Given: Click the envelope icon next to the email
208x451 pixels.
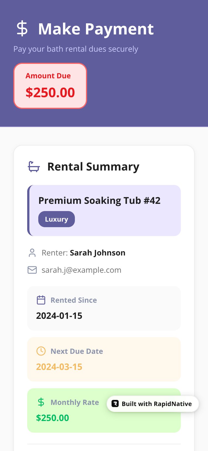Looking at the screenshot, I should click(x=32, y=270).
